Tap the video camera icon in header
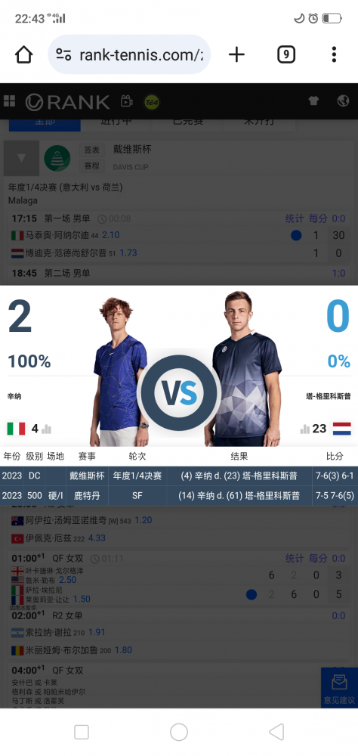The width and height of the screenshot is (358, 756). 127,101
